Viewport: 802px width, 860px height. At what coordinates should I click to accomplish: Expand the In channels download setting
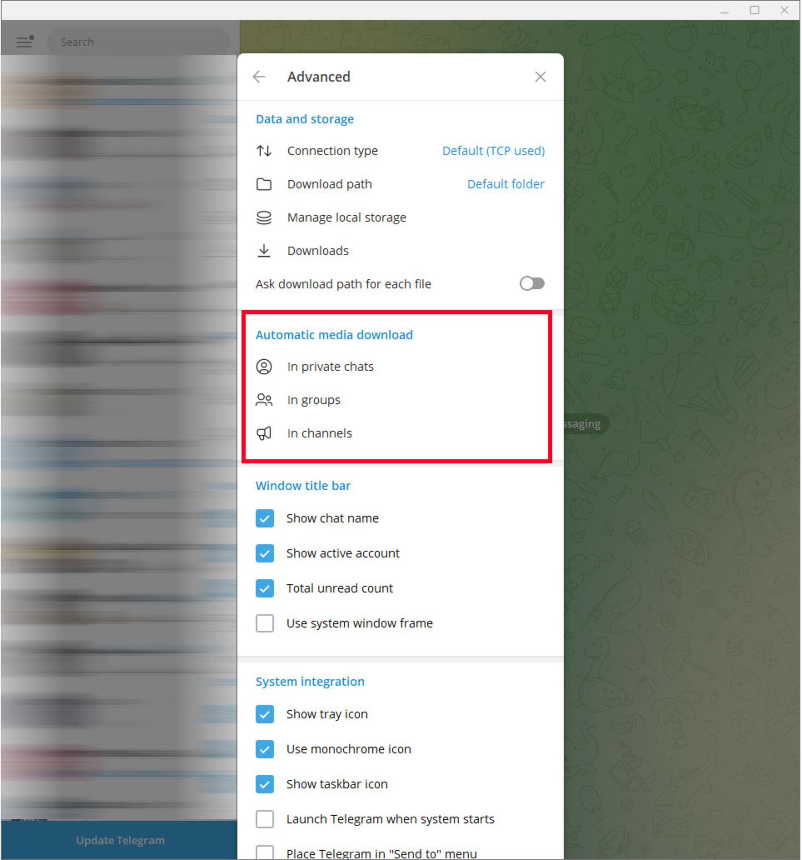(x=320, y=433)
